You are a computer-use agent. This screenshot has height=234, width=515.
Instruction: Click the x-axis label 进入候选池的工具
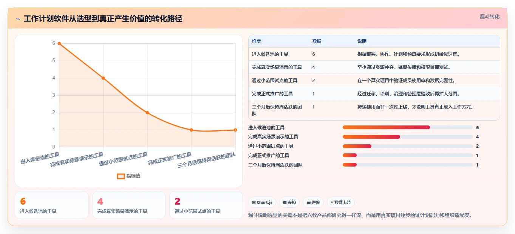point(40,158)
